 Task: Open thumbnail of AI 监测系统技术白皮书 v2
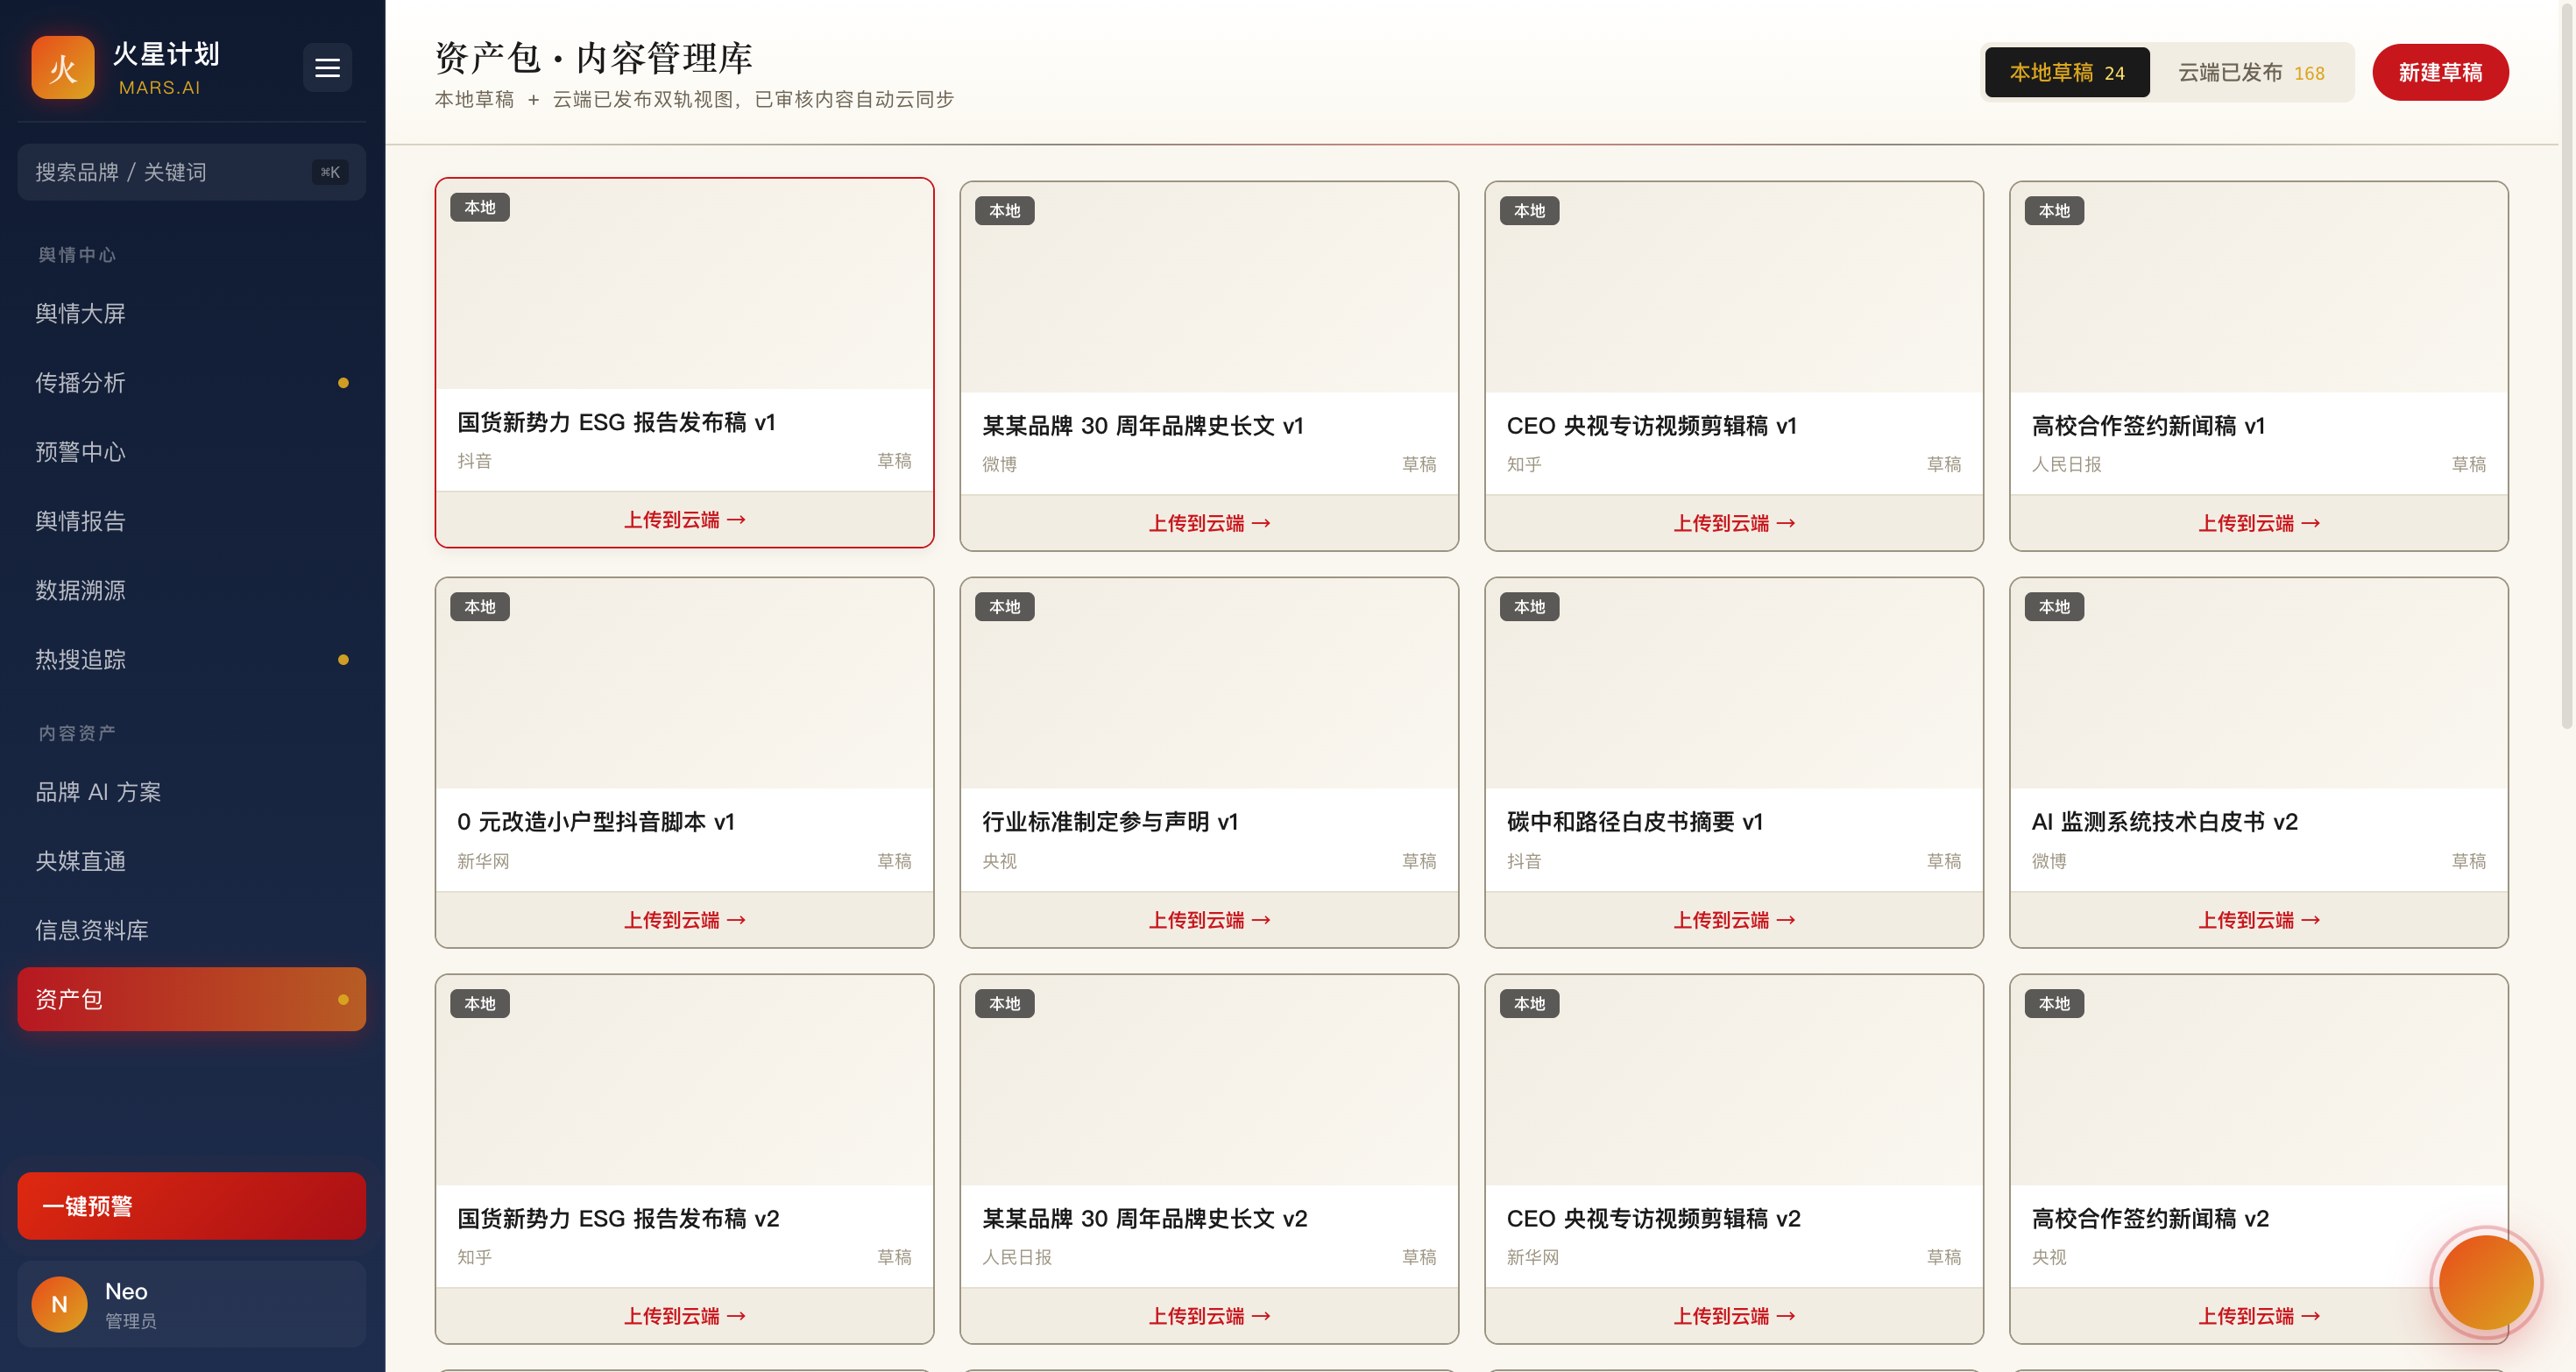[x=2259, y=684]
